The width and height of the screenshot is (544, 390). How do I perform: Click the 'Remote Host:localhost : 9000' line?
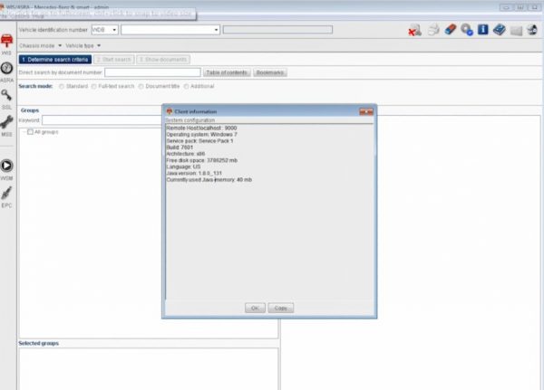pos(201,128)
